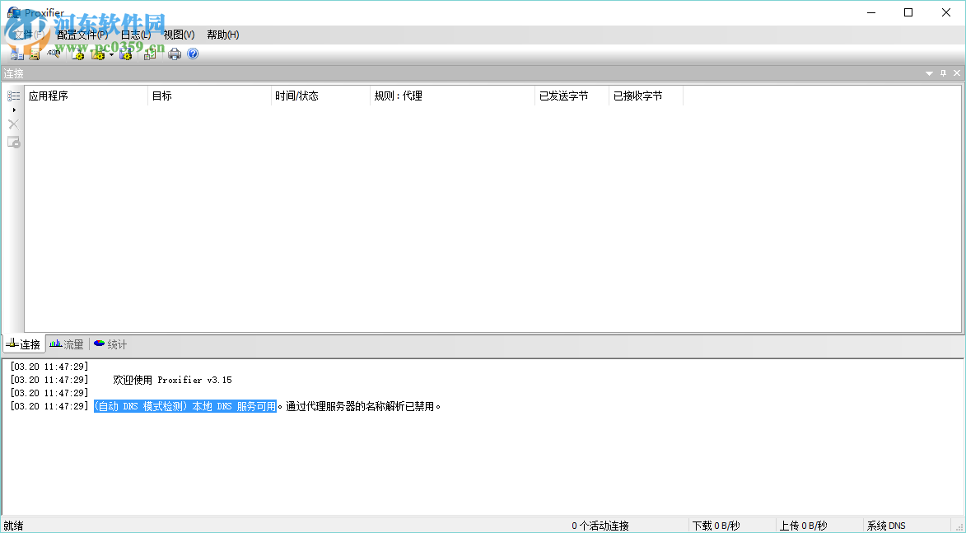
Task: Create a new profile via toolbar icon
Action: pyautogui.click(x=77, y=54)
